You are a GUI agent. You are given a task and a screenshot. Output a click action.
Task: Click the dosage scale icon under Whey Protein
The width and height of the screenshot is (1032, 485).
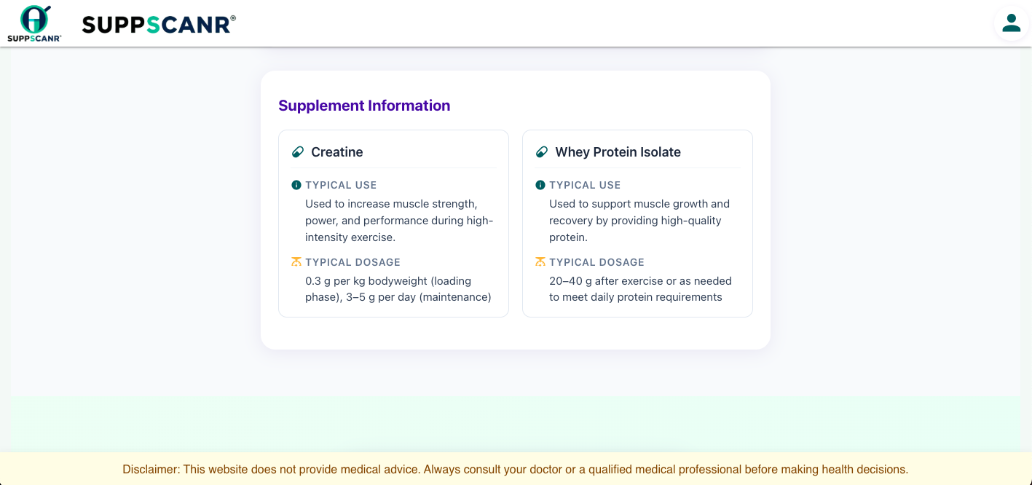tap(540, 262)
